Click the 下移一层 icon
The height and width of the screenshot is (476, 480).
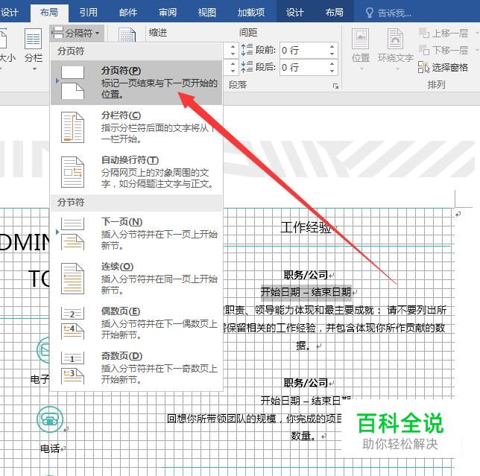[424, 50]
